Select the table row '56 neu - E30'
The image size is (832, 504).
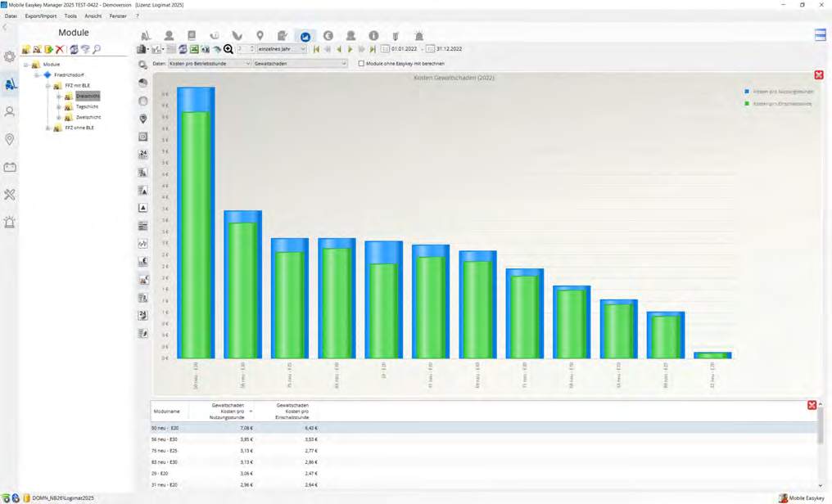[484, 439]
